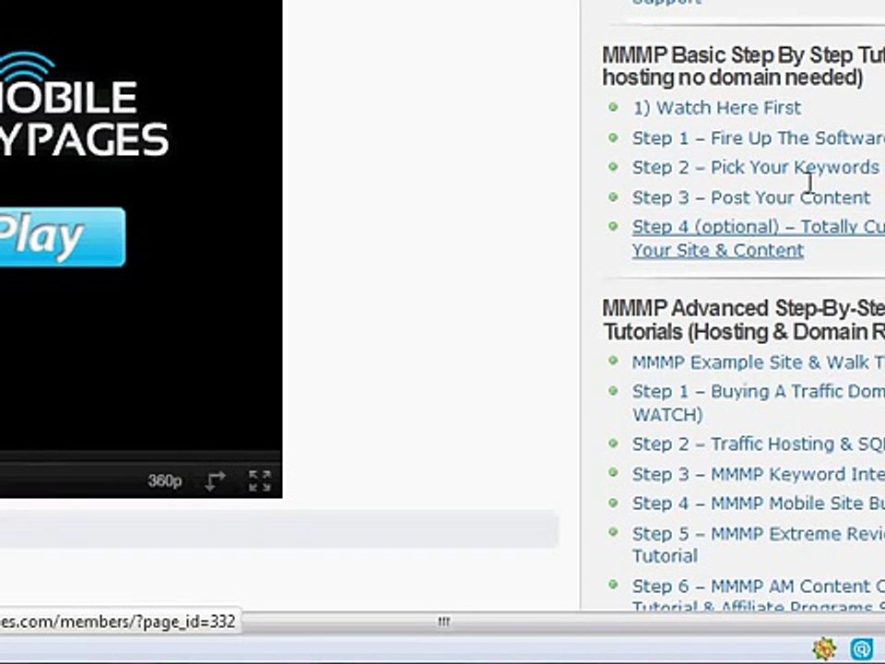885x664 pixels.
Task: Open "Step 1 – Fire Up The Software" tutorial
Action: (758, 137)
